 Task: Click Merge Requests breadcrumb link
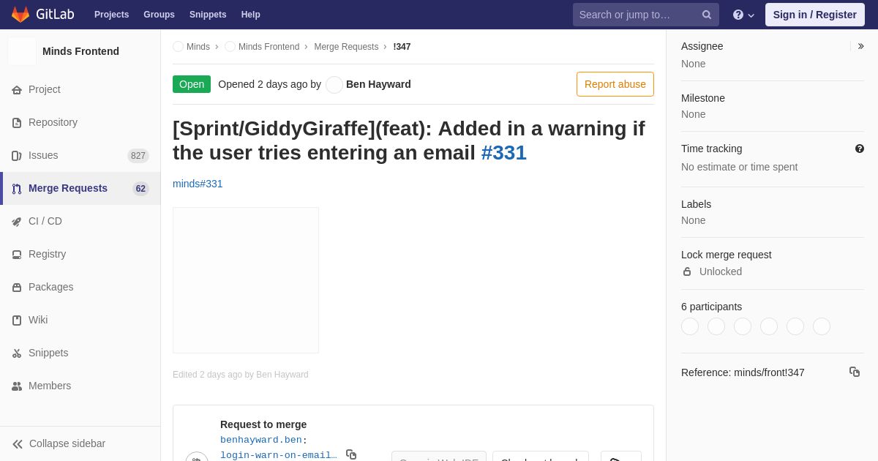tap(346, 47)
